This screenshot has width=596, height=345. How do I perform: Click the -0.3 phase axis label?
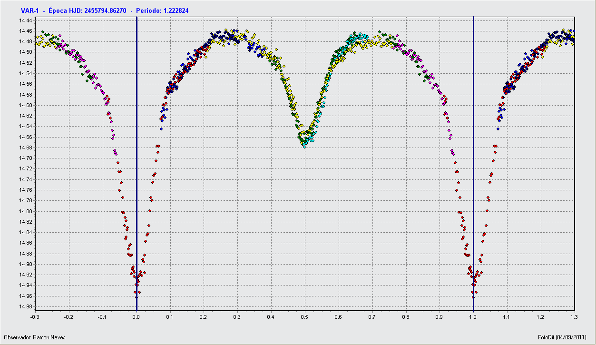pos(35,316)
